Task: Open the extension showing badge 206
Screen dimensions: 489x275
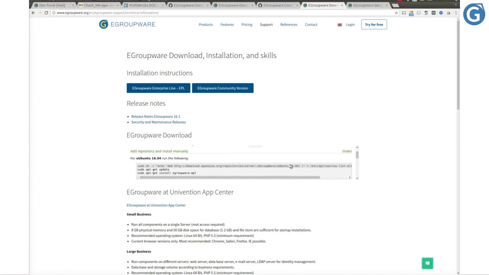Action: (x=411, y=13)
